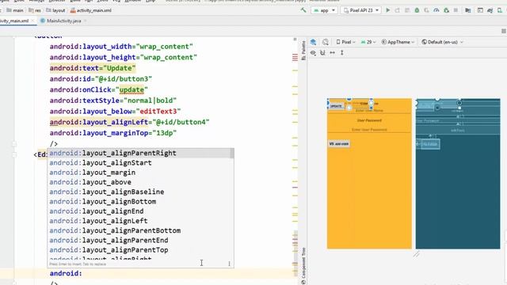This screenshot has height=285, width=507.
Task: Open the app run configuration dropdown
Action: click(324, 10)
